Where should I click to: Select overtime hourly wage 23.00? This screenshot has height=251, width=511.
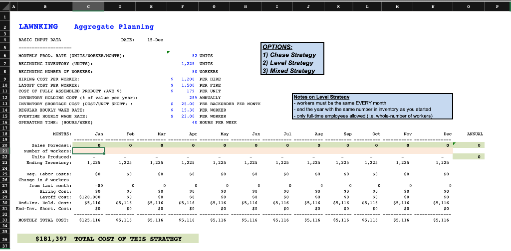point(189,116)
